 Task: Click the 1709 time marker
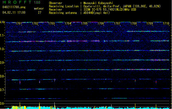coord(150,24)
